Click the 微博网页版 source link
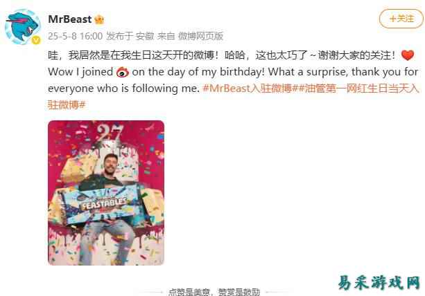Image resolution: width=425 pixels, height=296 pixels. (x=200, y=36)
